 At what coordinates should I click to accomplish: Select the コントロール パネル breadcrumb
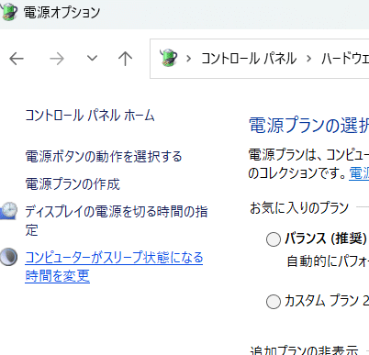pyautogui.click(x=249, y=59)
